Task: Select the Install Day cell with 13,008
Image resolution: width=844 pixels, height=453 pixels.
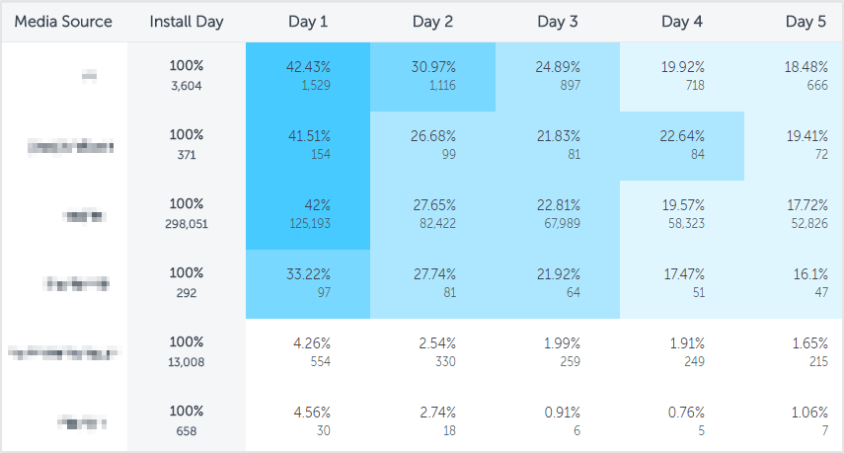Action: (x=186, y=352)
